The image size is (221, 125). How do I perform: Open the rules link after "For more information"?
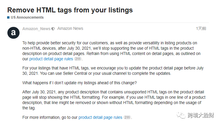coord(100,117)
